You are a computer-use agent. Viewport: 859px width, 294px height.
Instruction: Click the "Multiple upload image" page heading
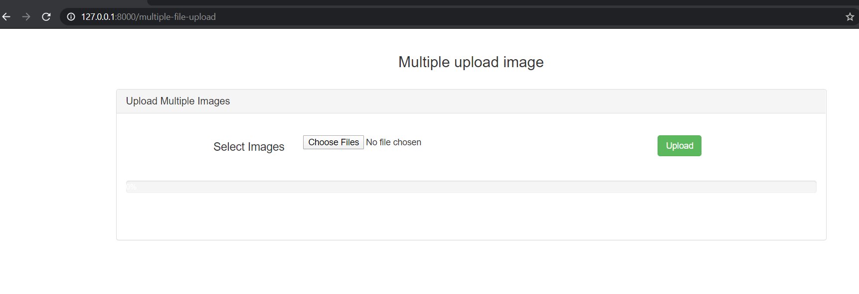tap(471, 62)
